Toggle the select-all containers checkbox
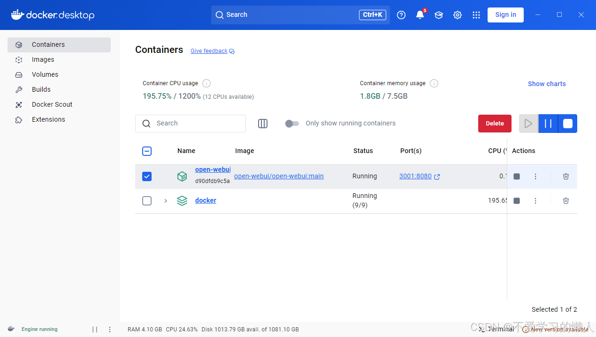 click(147, 151)
